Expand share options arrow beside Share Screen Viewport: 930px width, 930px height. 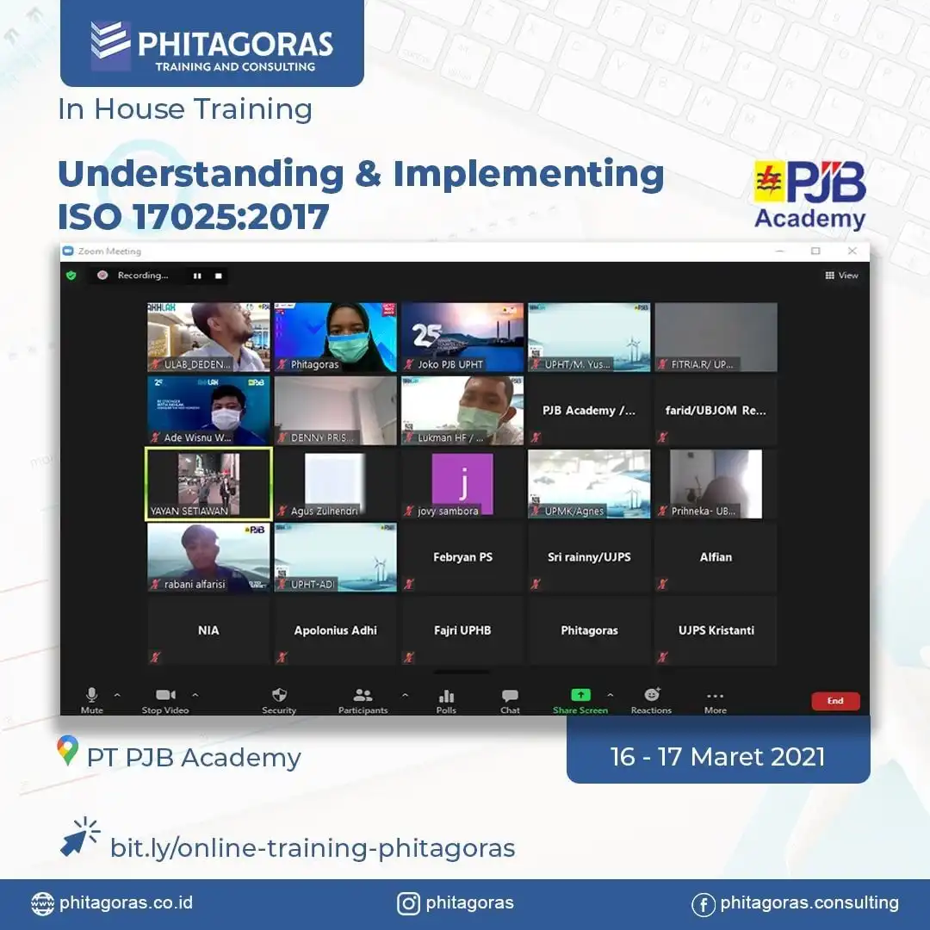tap(611, 695)
